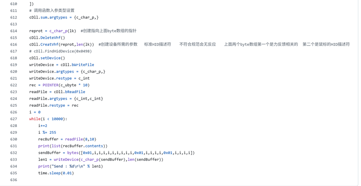
Task: Click line number 636 at end
Action: tap(14, 180)
